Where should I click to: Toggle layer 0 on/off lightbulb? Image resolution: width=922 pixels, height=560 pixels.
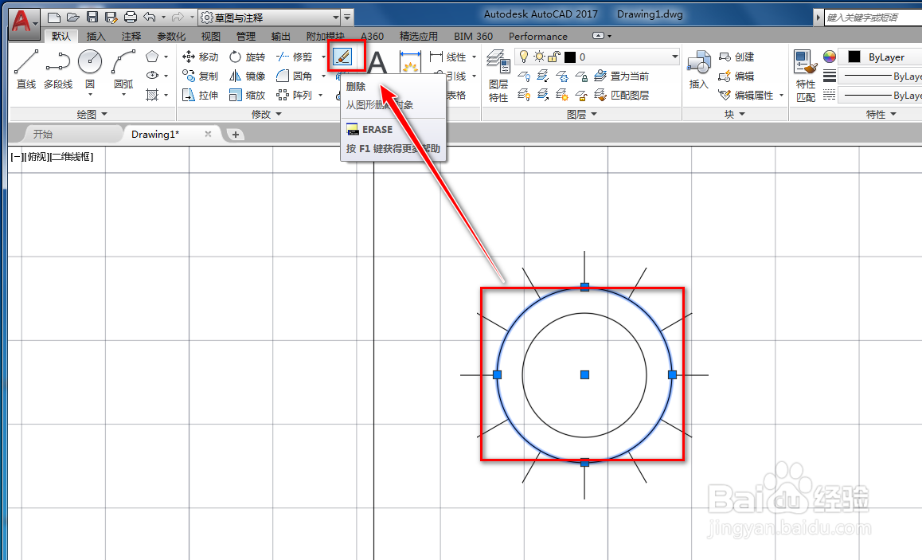[x=523, y=57]
